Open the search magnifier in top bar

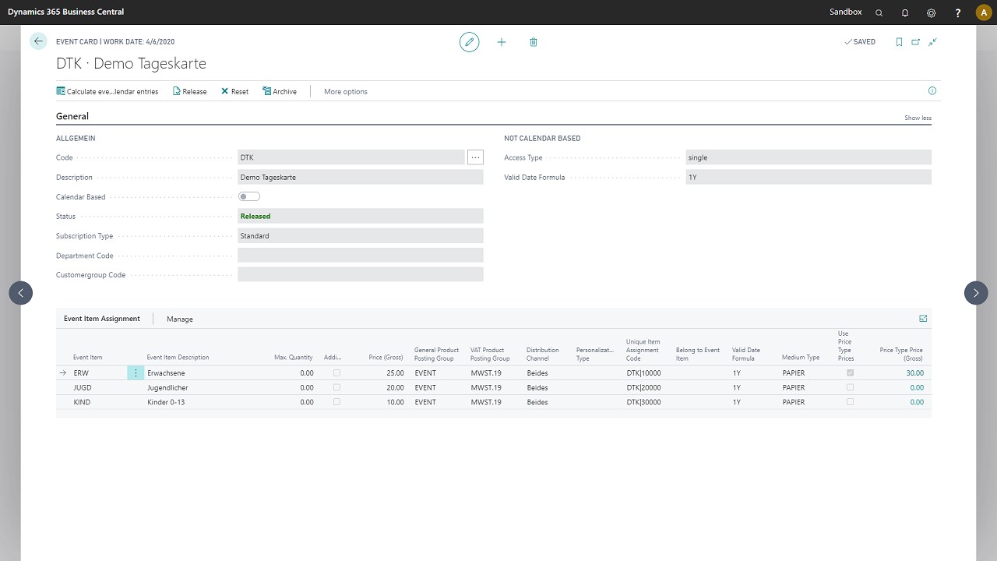[x=879, y=12]
